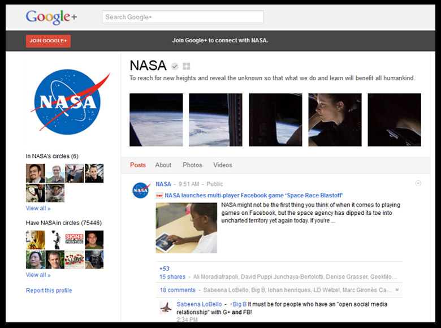Click the Google+ logo
Screen dimensions: 441x328
pos(51,17)
